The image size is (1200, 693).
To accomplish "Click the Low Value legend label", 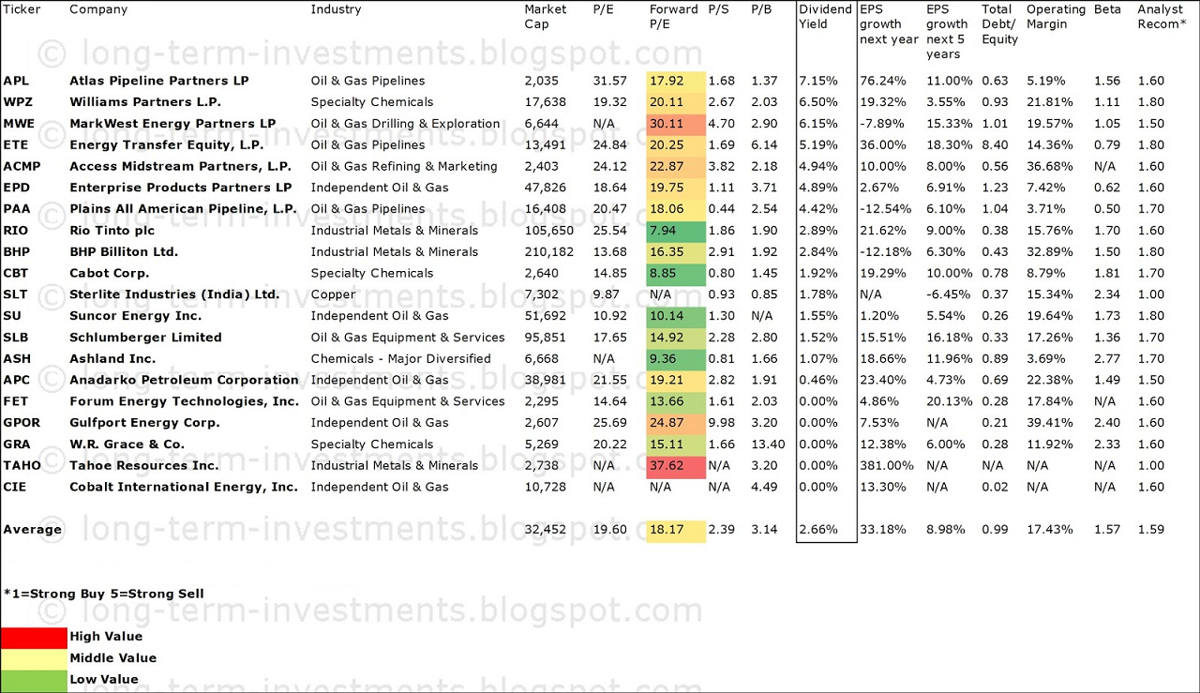I will pos(104,680).
